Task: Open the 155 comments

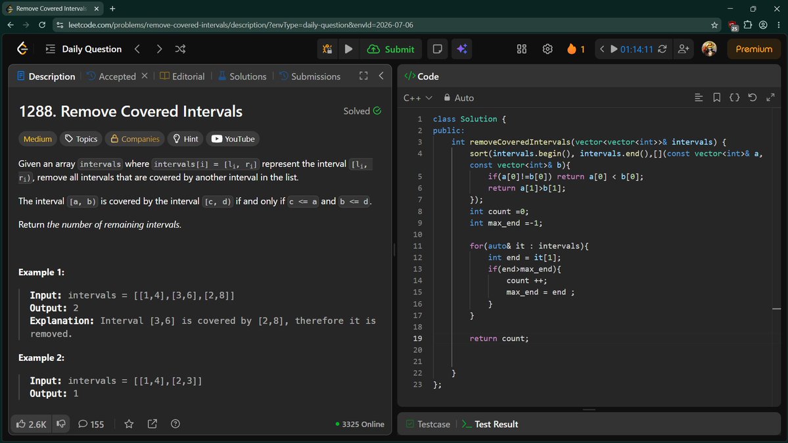Action: tap(91, 424)
